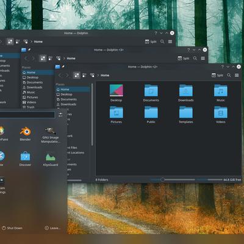Open hamburger menu in rear Dolphin window
This screenshot has height=244, width=244.
pyautogui.click(x=170, y=41)
